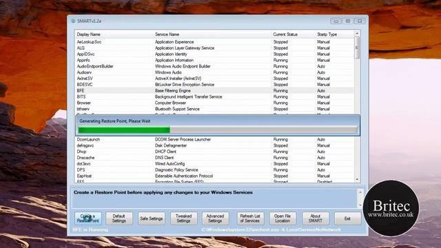Apply the Tweaked Settings button
This screenshot has height=248, width=441.
[x=184, y=218]
